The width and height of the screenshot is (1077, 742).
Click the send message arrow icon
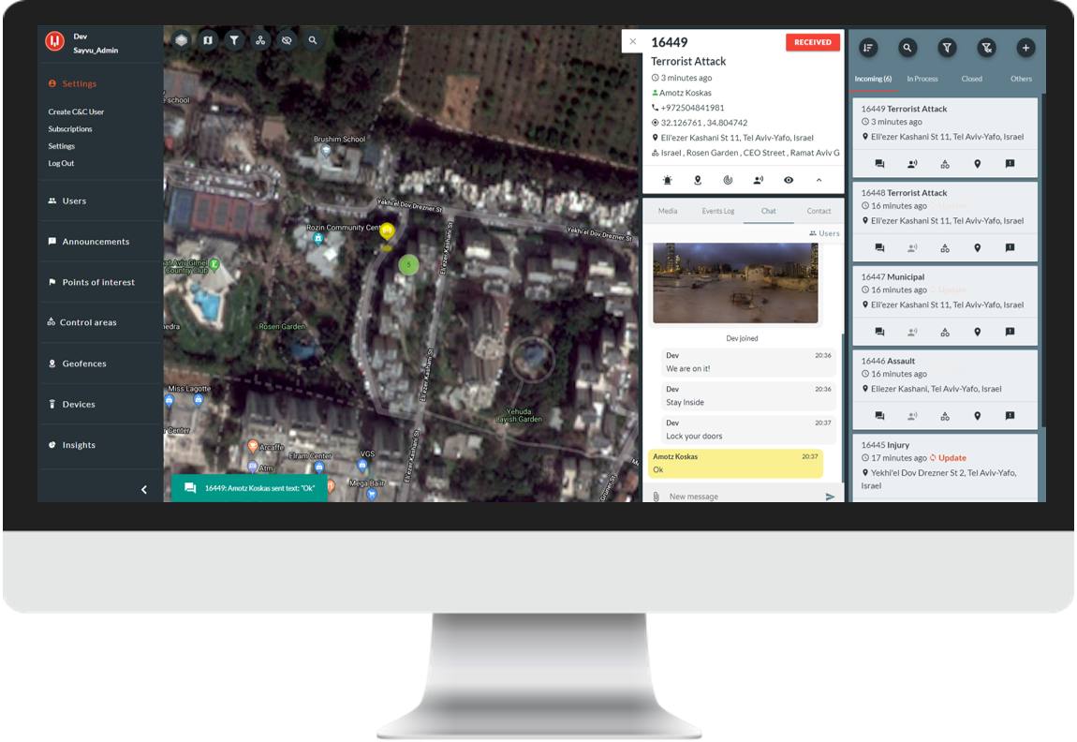[830, 497]
